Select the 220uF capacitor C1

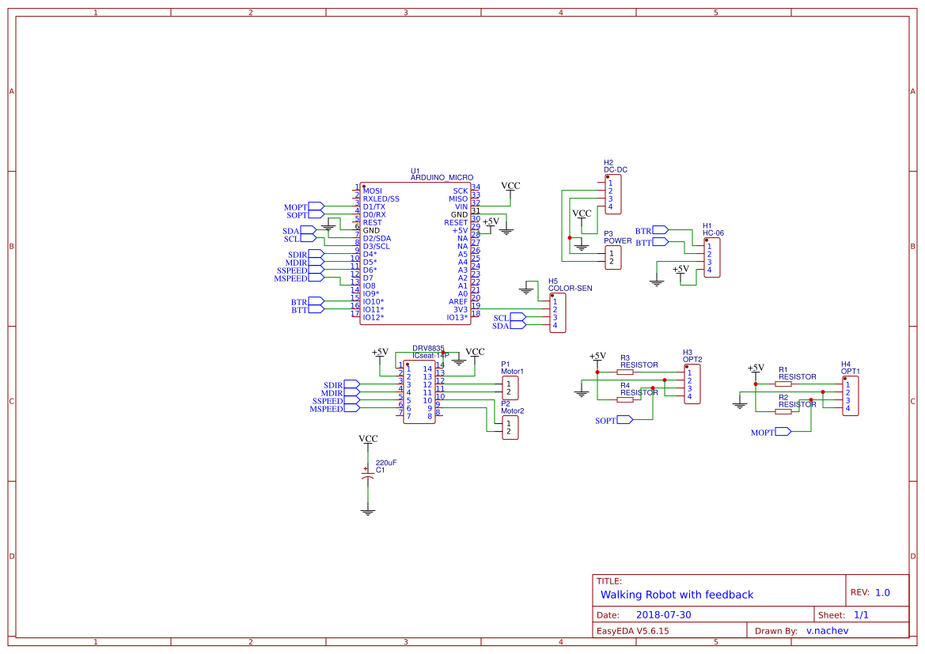click(x=368, y=474)
